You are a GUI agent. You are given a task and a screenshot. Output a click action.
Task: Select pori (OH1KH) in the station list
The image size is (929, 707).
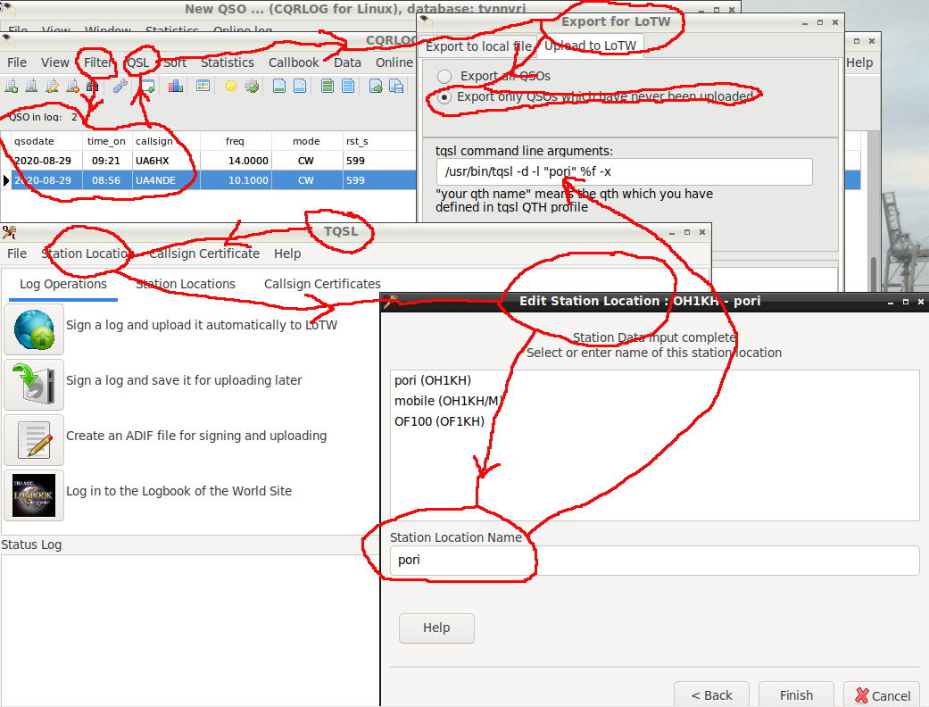tap(433, 380)
